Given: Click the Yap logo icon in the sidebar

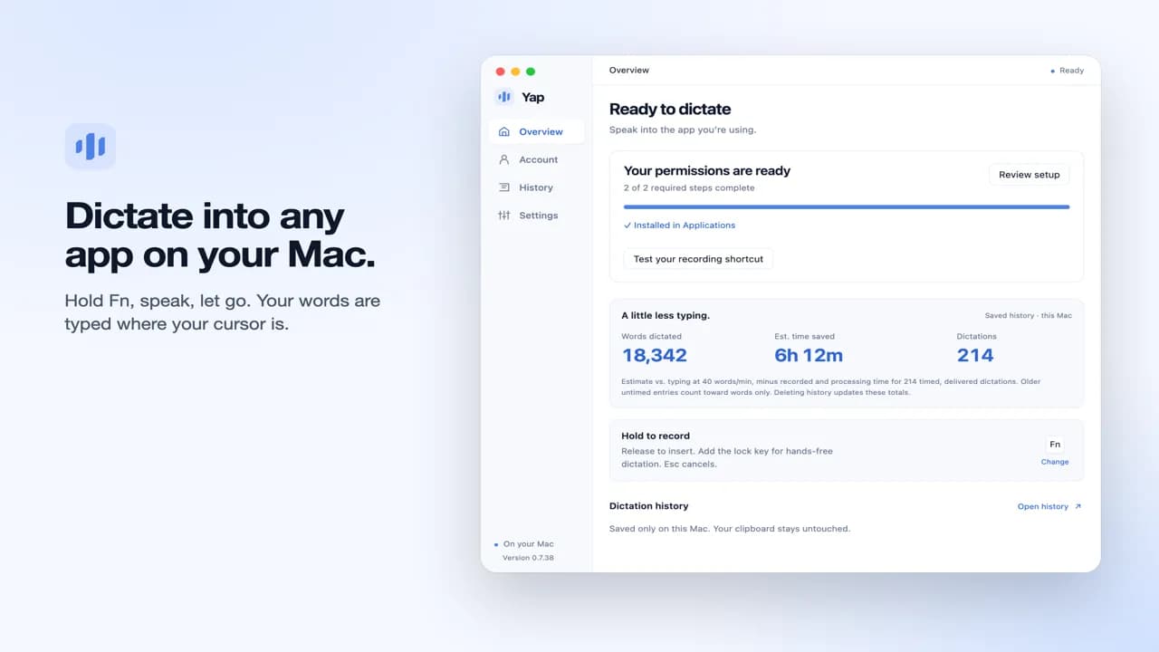Looking at the screenshot, I should coord(504,97).
